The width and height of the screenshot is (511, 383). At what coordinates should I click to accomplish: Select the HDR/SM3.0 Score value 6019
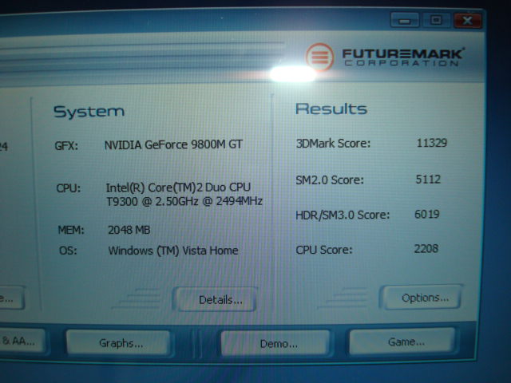click(x=426, y=214)
